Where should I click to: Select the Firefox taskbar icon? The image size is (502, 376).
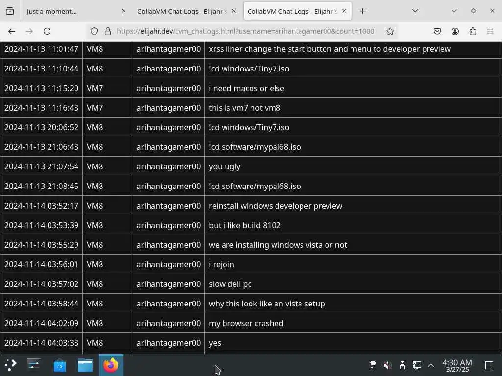[111, 365]
